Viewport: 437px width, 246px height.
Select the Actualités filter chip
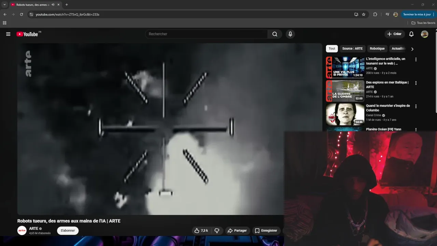click(398, 49)
